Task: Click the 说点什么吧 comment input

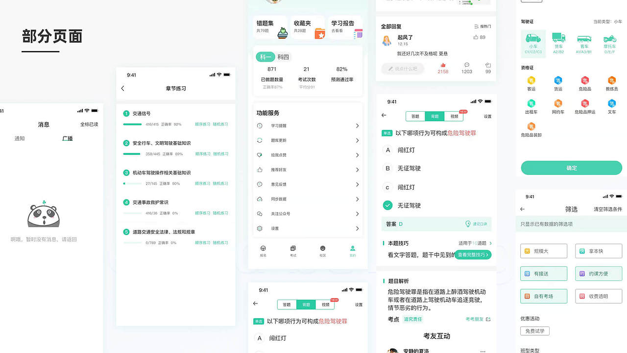Action: pos(403,69)
